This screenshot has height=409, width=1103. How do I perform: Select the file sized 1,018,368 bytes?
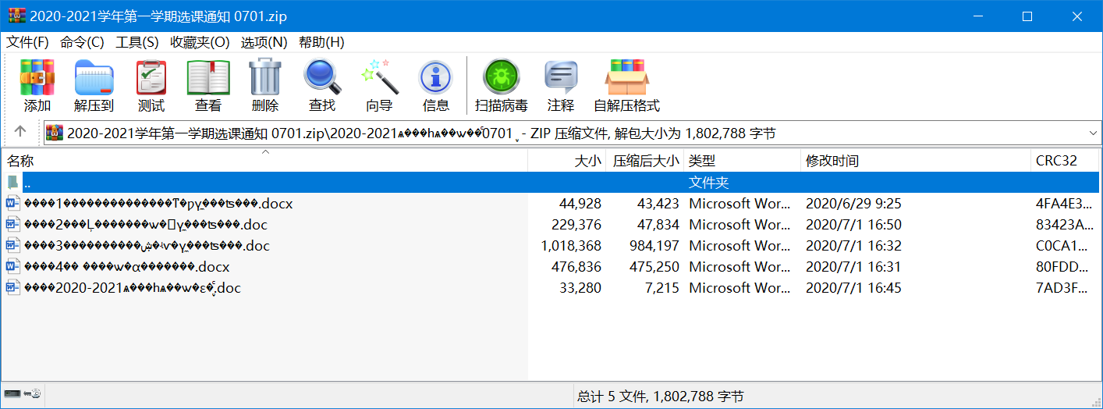point(147,246)
